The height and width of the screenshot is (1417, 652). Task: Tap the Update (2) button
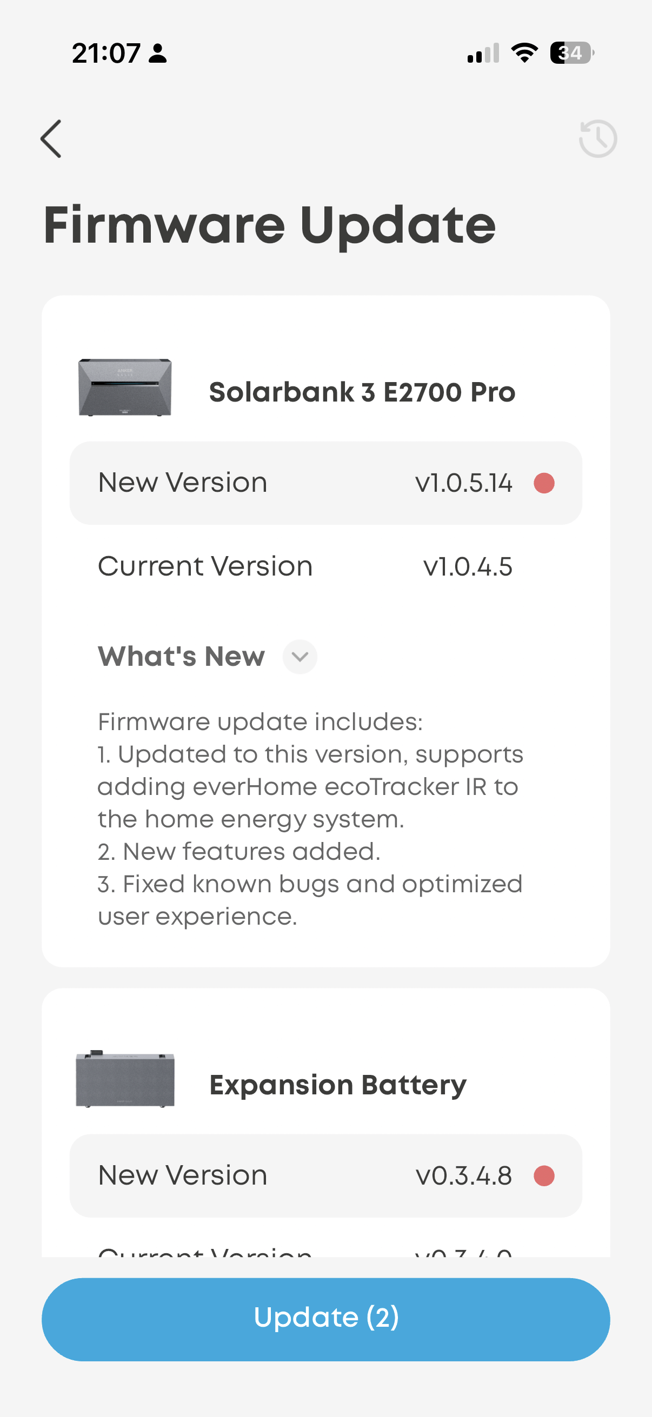point(325,1319)
